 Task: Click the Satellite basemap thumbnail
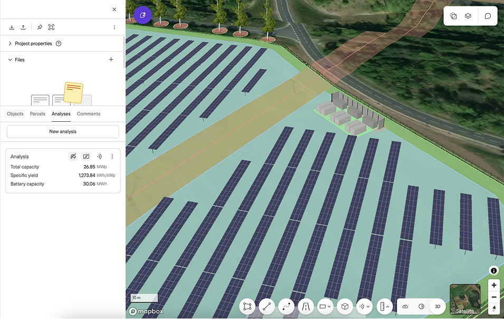pos(465,299)
